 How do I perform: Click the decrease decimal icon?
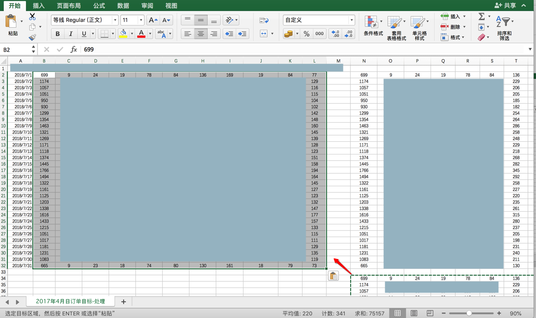348,34
